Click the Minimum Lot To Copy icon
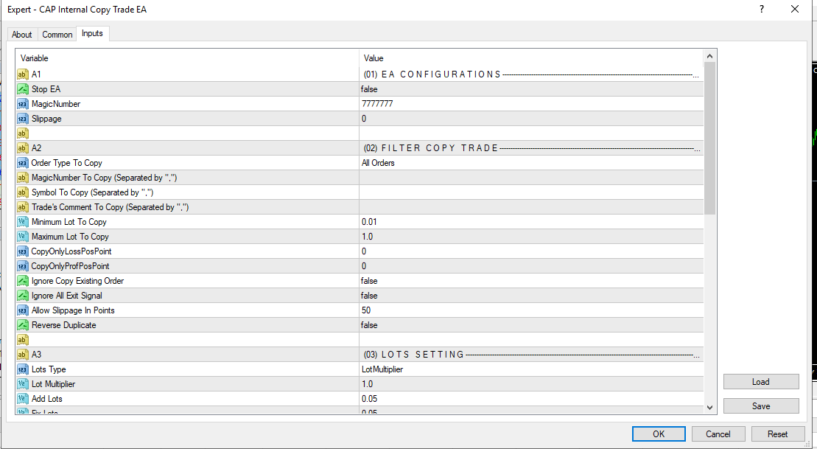Screen dimensions: 817x449 [x=23, y=222]
